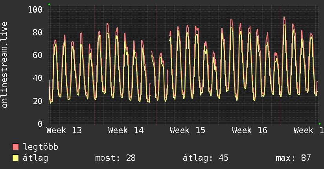324x169 pixels.
Task: Click the red legtöbb legend swatch
Action: (15, 147)
